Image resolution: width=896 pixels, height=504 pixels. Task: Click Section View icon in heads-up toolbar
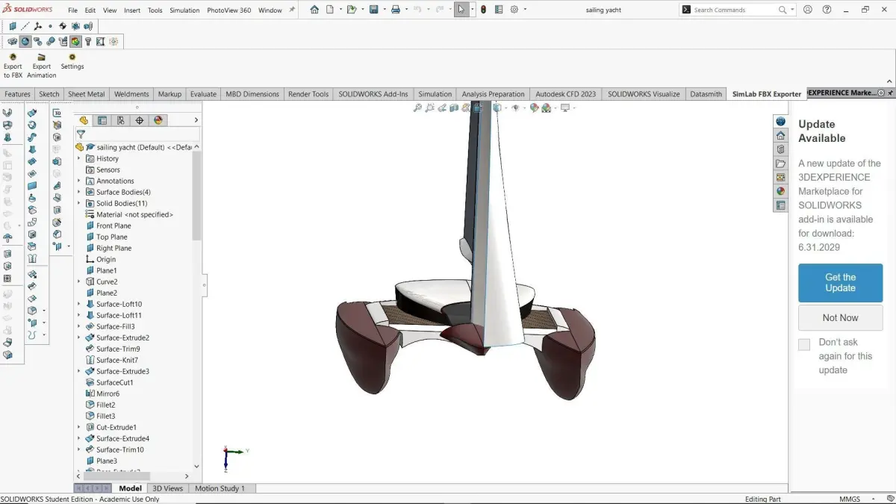click(x=455, y=108)
